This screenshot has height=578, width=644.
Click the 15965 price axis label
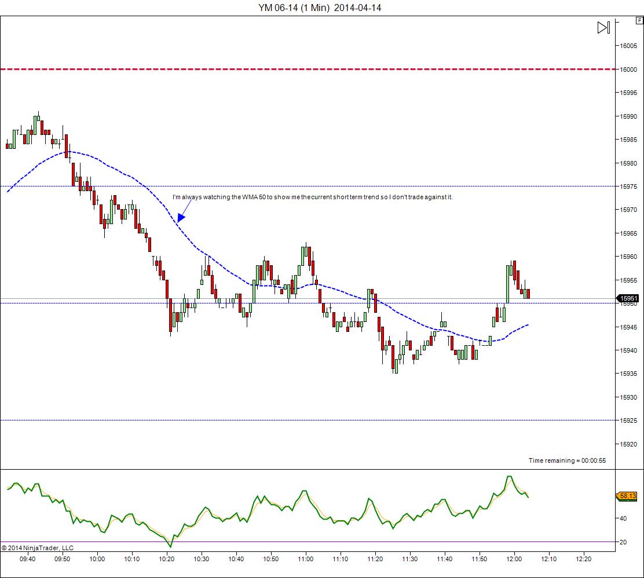[x=628, y=233]
